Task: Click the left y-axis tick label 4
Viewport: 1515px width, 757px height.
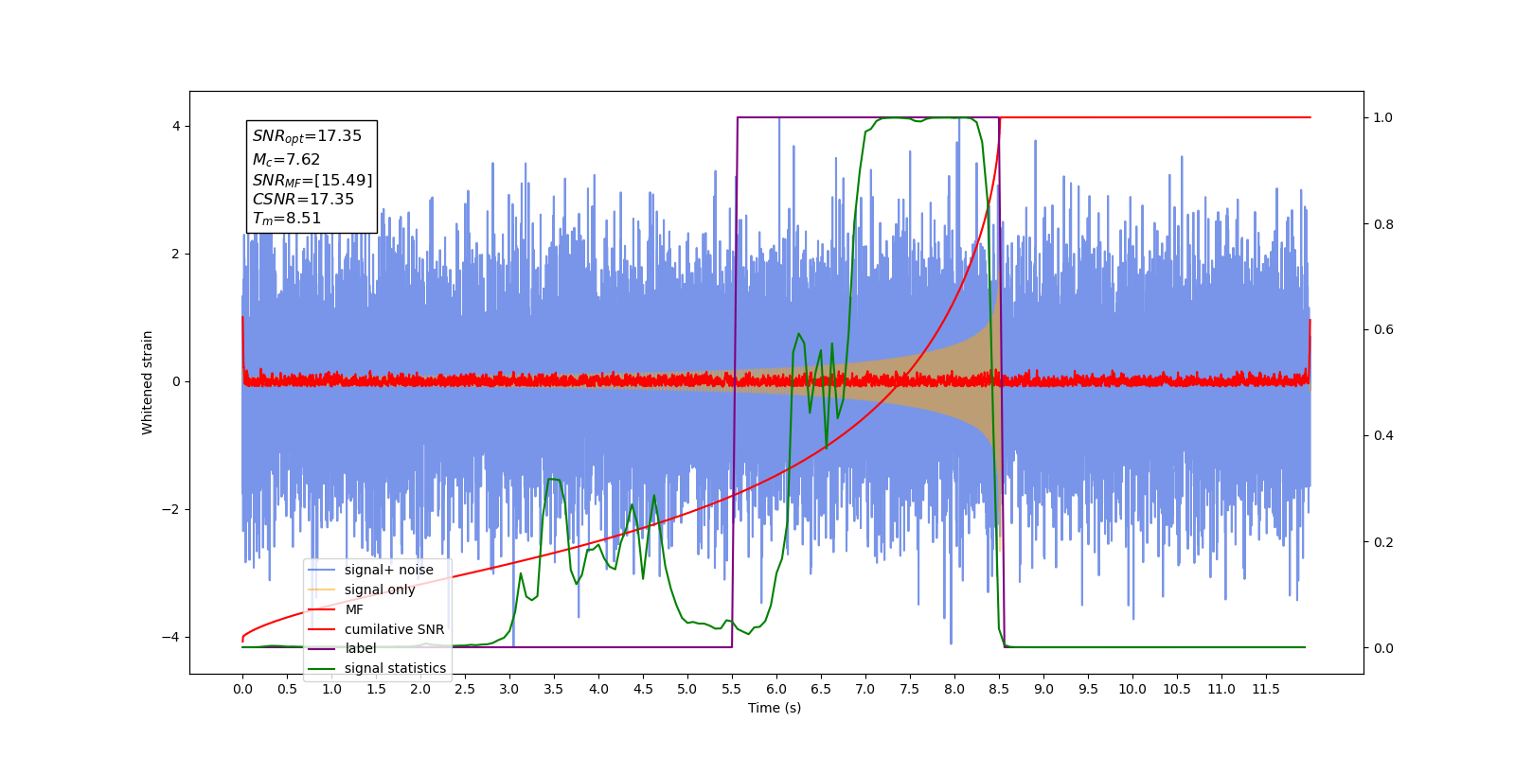Action: pyautogui.click(x=176, y=126)
